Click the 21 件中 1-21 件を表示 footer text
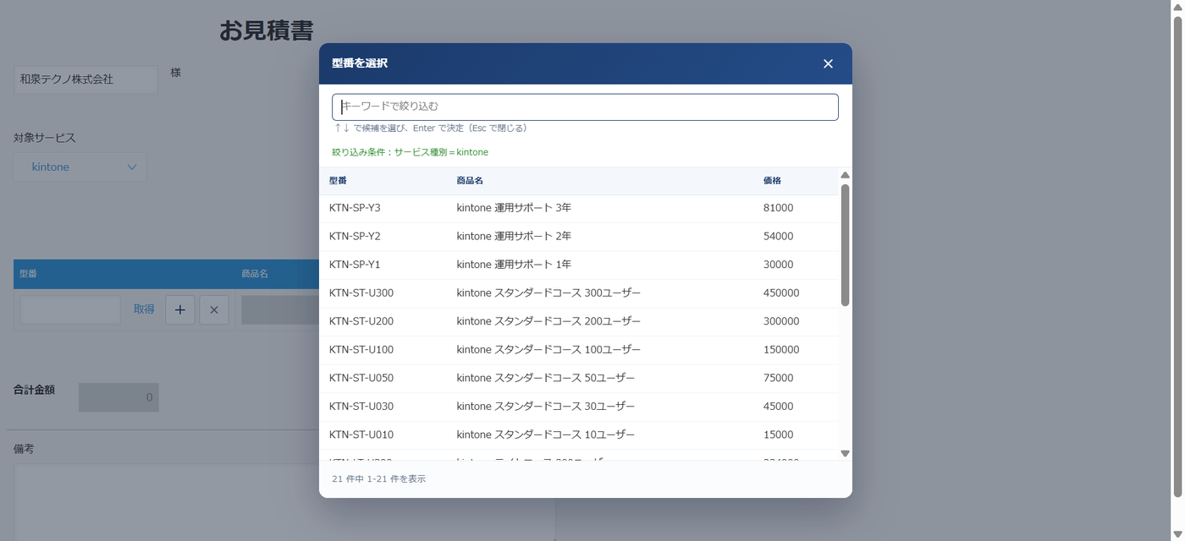This screenshot has height=541, width=1185. [378, 479]
